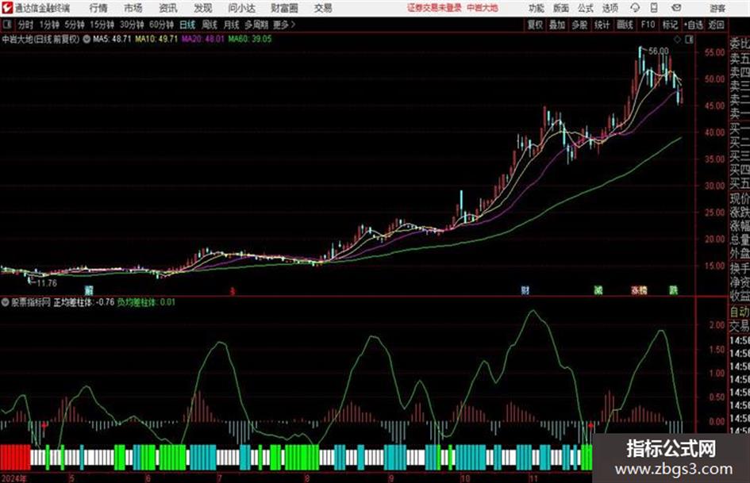
Task: Select the 15分钟 period tab
Action: [x=102, y=25]
